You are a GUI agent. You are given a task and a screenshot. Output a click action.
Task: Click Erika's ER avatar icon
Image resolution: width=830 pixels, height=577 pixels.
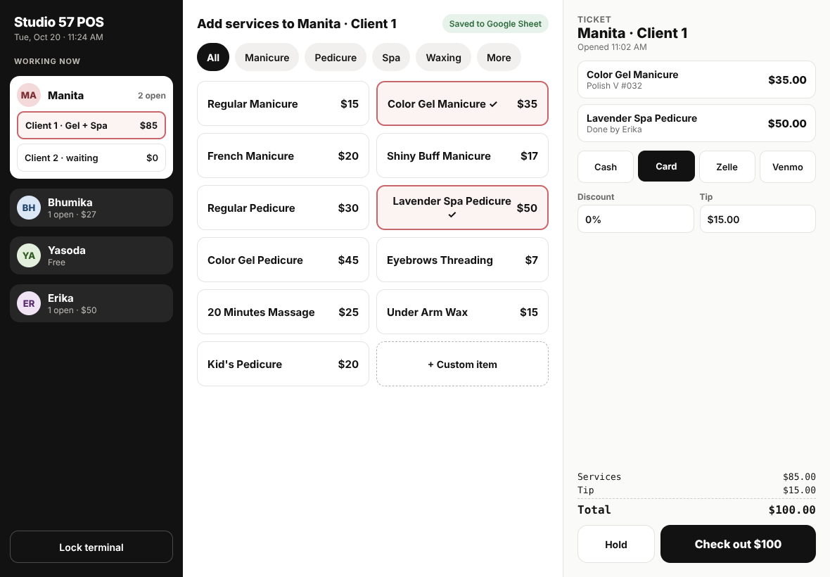29,303
